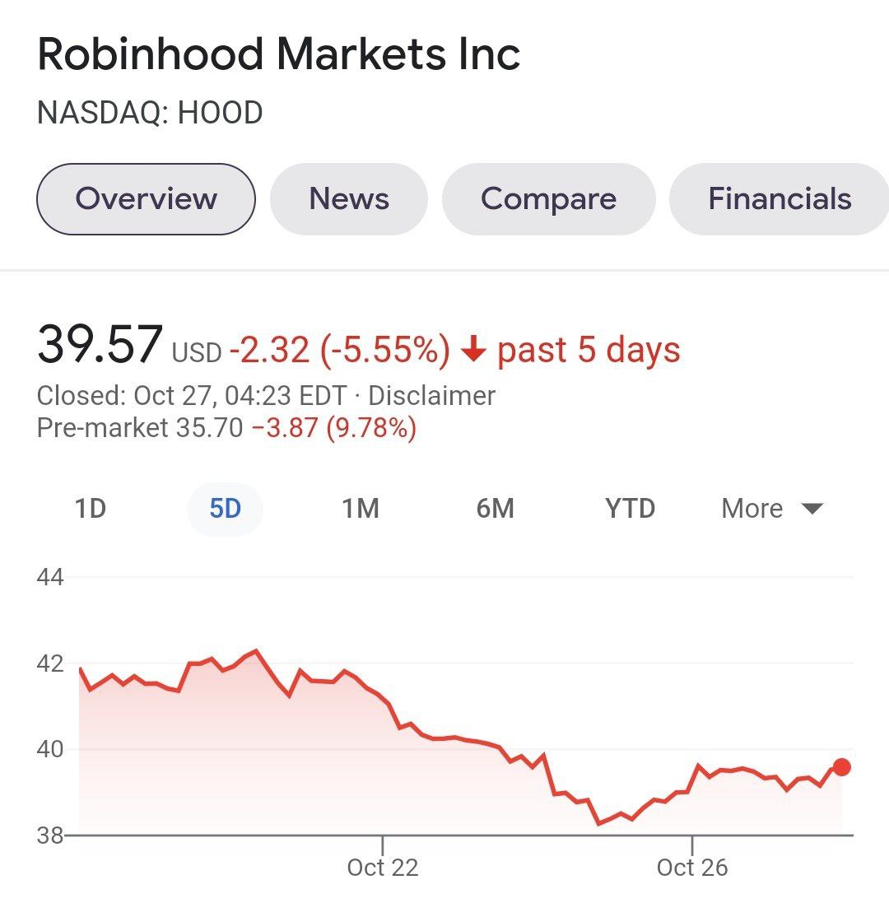Switch to the News tab
The width and height of the screenshot is (889, 917).
point(348,198)
